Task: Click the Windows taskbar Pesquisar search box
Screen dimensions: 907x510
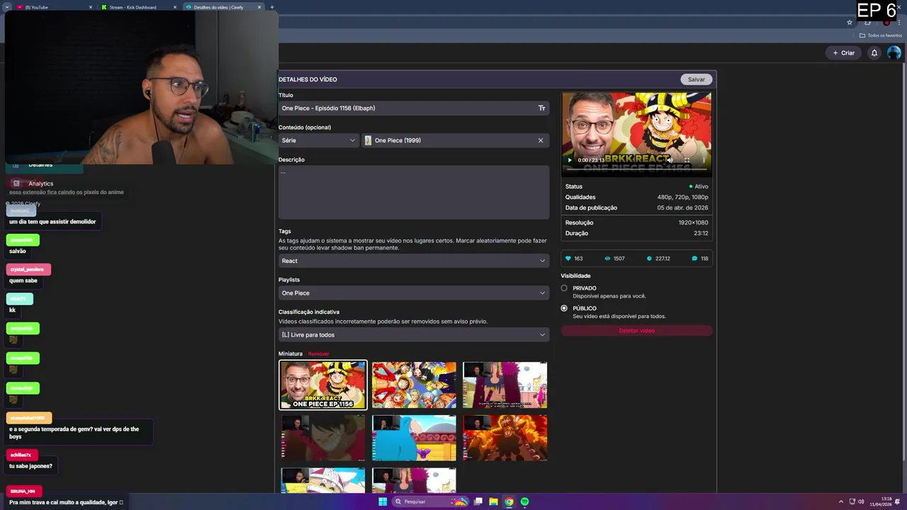Action: 429,501
